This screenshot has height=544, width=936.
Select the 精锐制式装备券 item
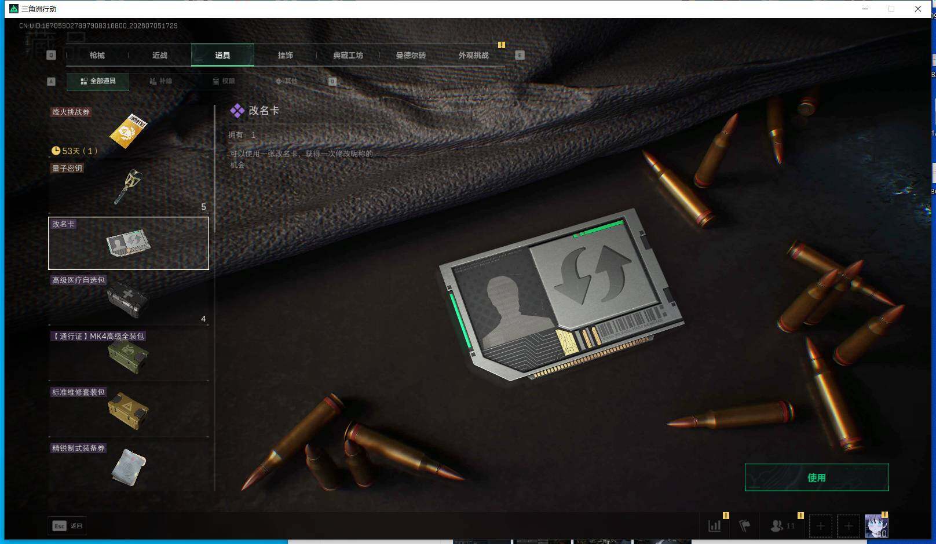129,466
